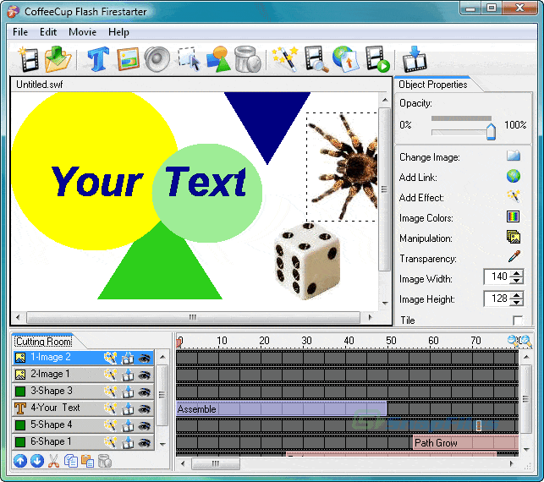Viewport: 544px width, 482px height.
Task: Hide the 3-Shape 3 layer via eye icon
Action: tap(145, 392)
